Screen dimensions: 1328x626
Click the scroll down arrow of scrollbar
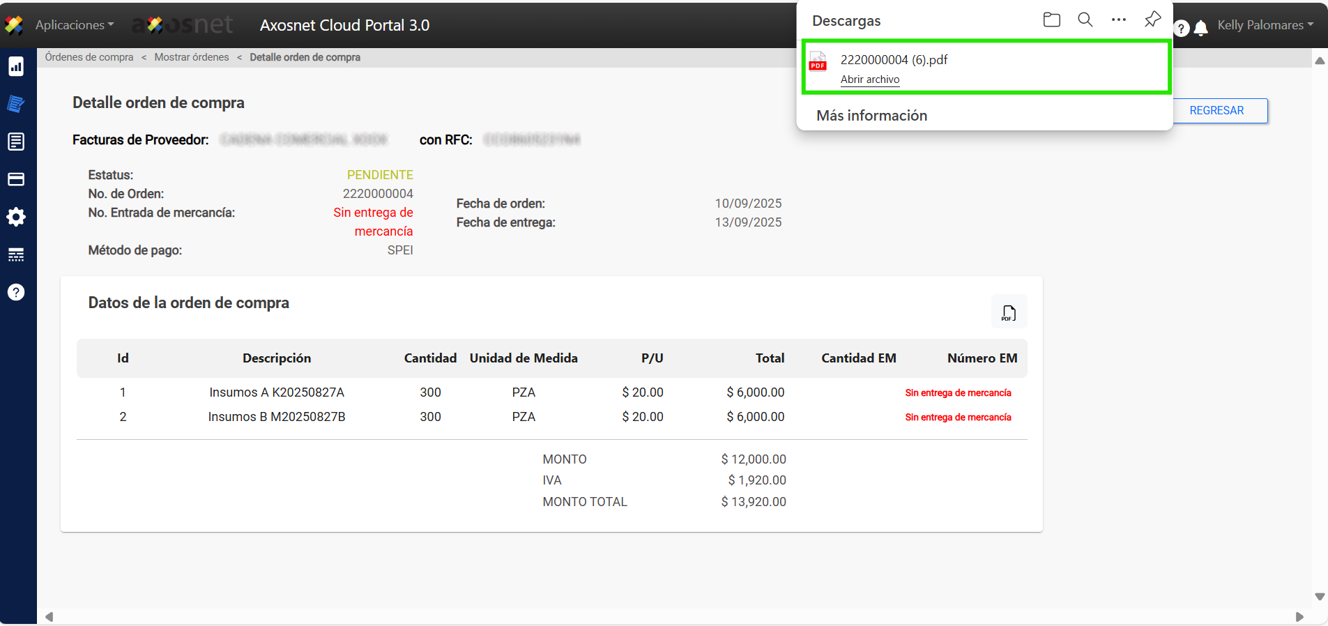coord(1319,597)
